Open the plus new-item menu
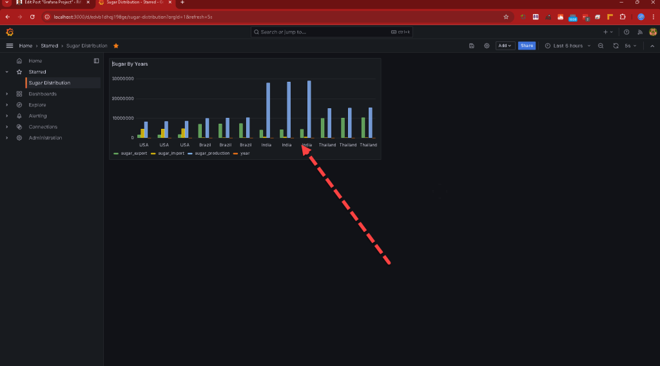 [608, 32]
